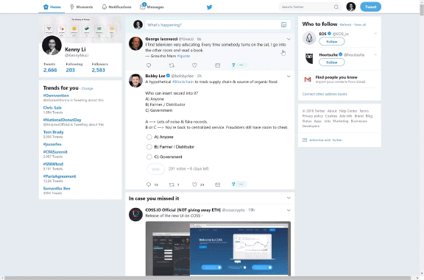Click the Twitter bird logo
This screenshot has height=280, width=424.
[x=209, y=7]
